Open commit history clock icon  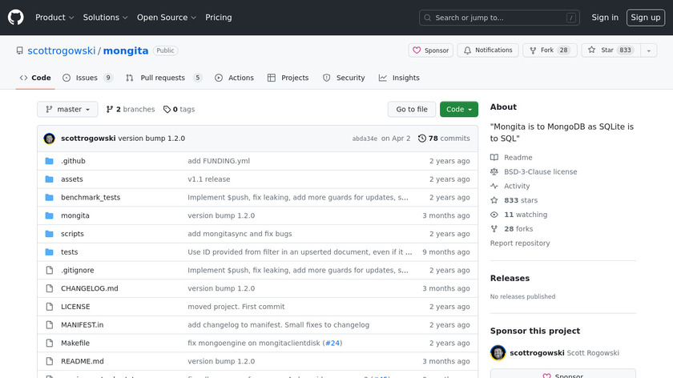(422, 139)
